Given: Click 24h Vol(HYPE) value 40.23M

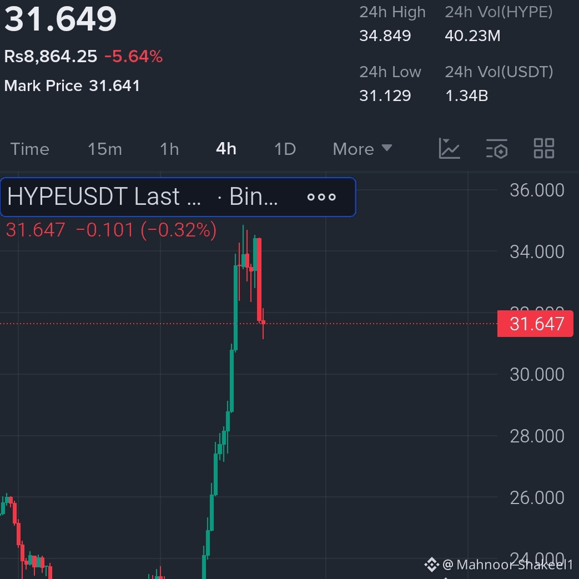Looking at the screenshot, I should coord(472,36).
